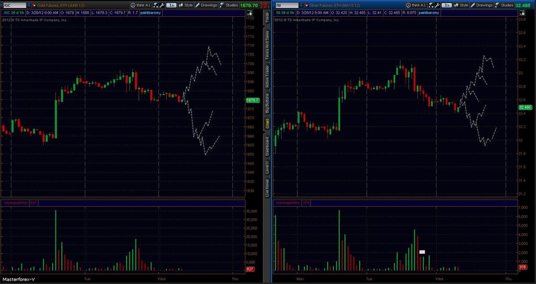Click the H: 1680 high value on the gold chart
Image resolution: width=536 pixels, height=284 pixels.
pos(83,13)
